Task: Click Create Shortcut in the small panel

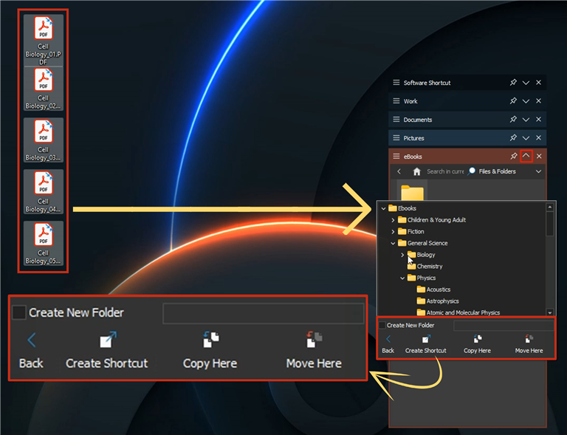Action: coord(425,344)
